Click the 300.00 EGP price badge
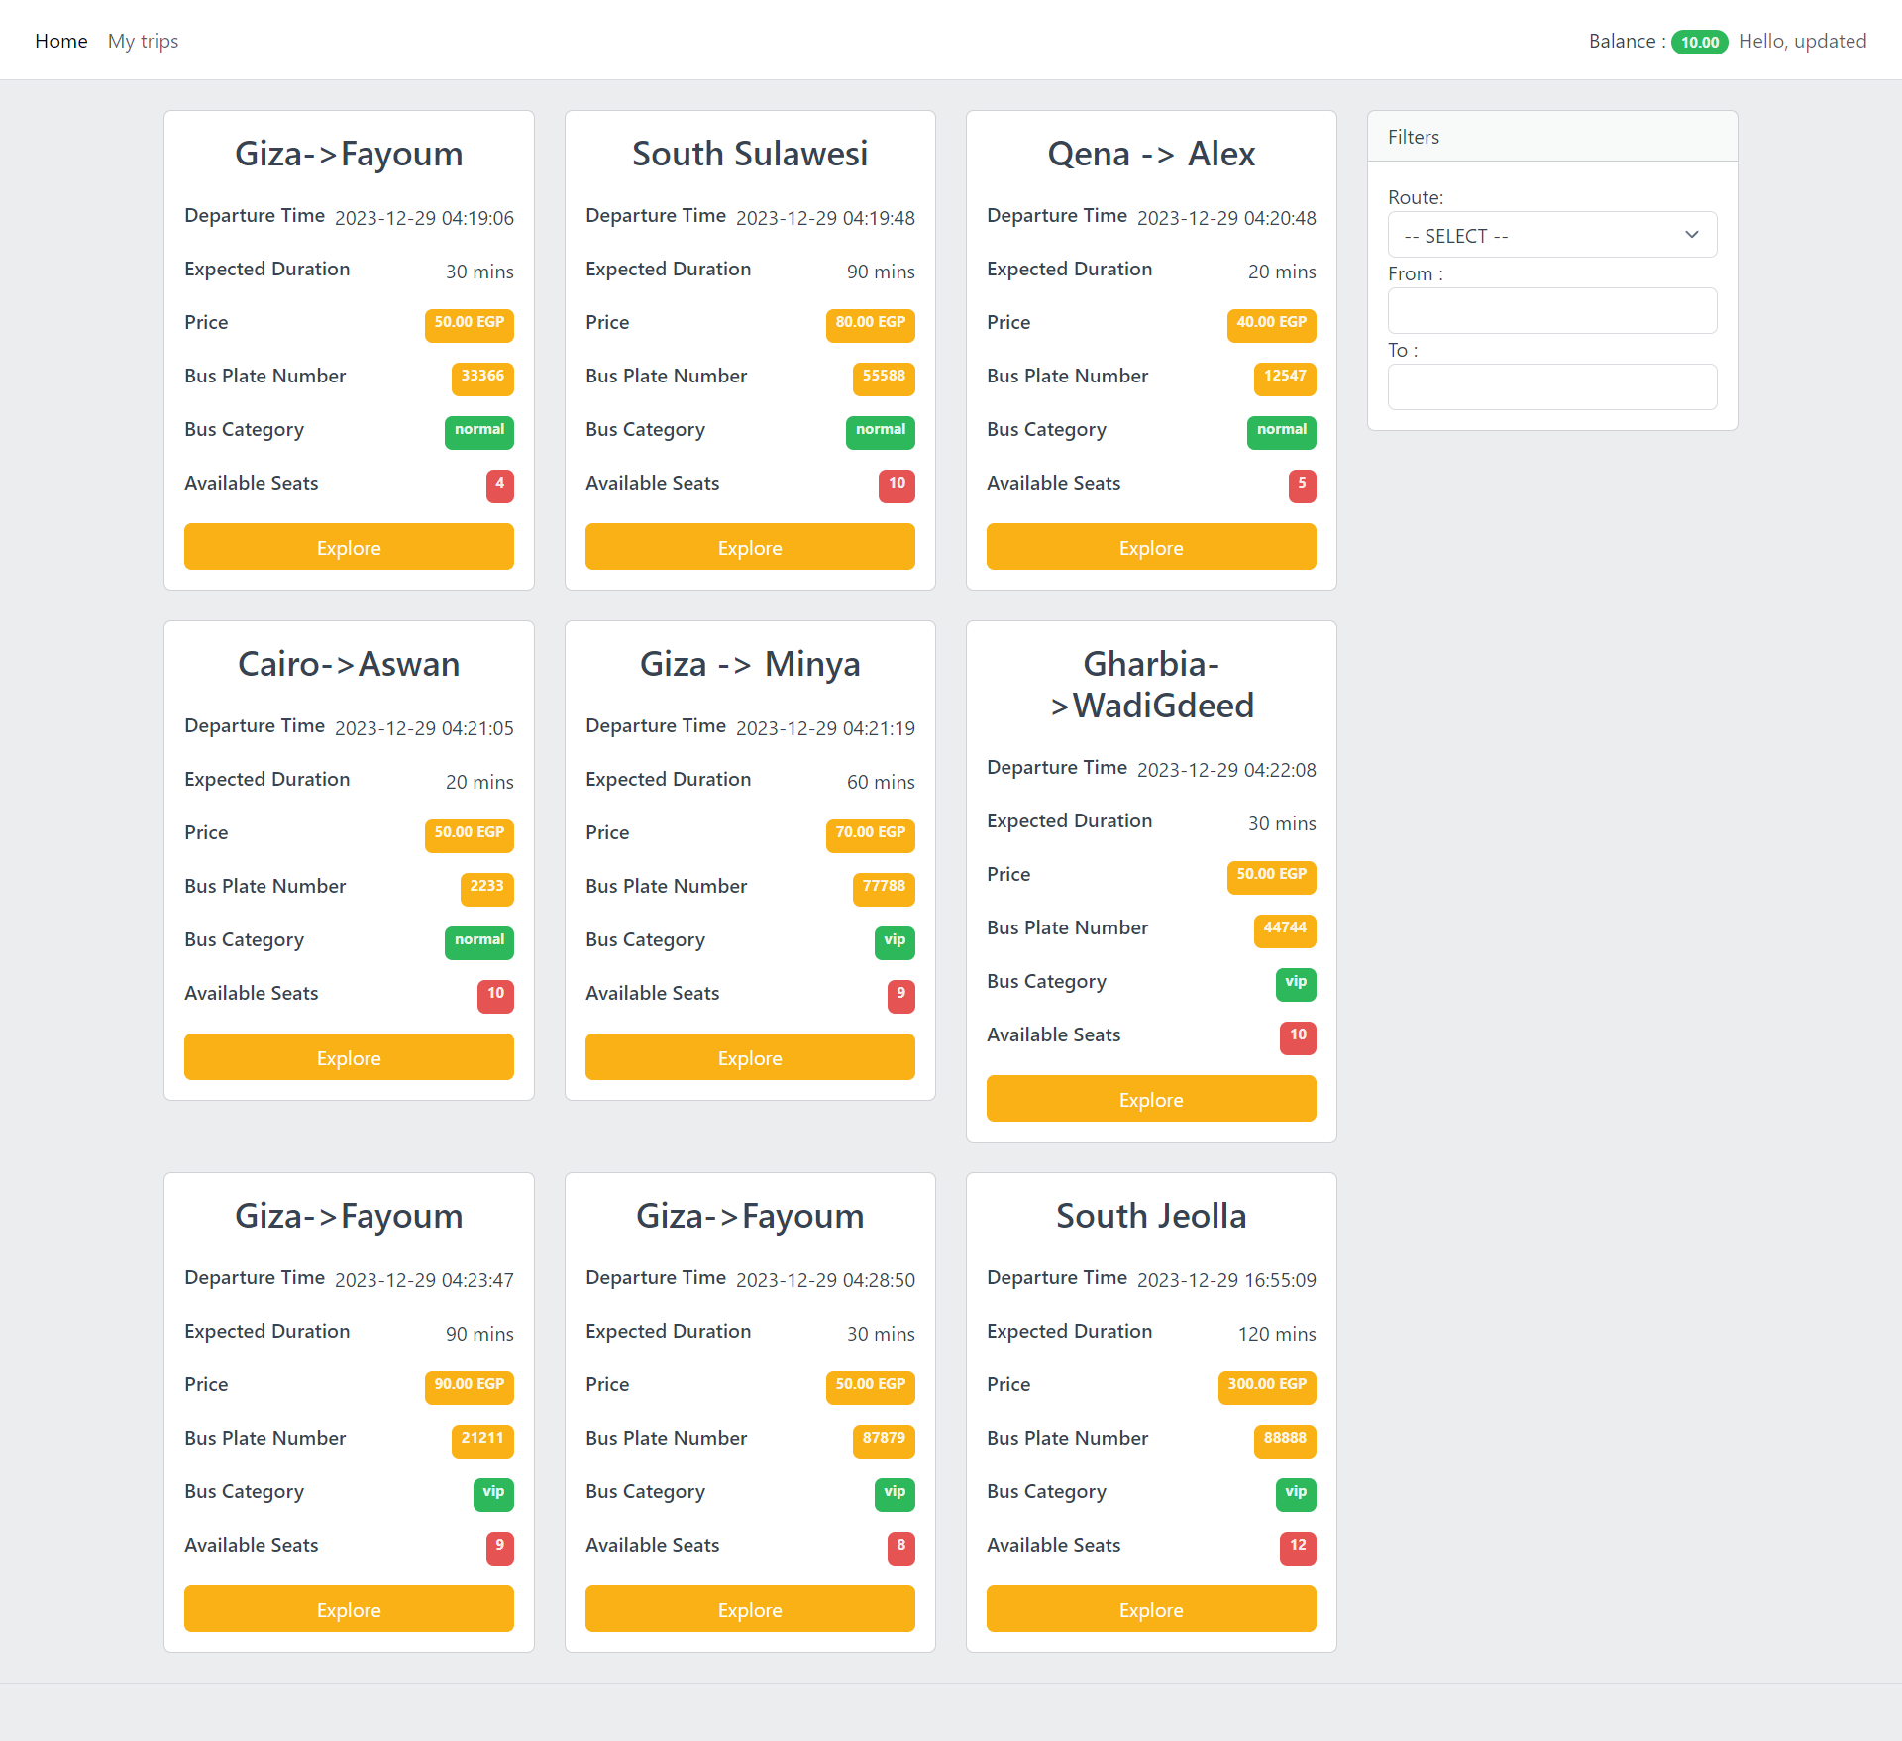This screenshot has width=1902, height=1741. click(1267, 1385)
